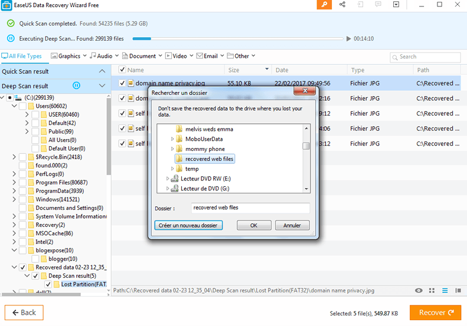
Task: Click the Deep Scan progress bar
Action: [x=238, y=39]
